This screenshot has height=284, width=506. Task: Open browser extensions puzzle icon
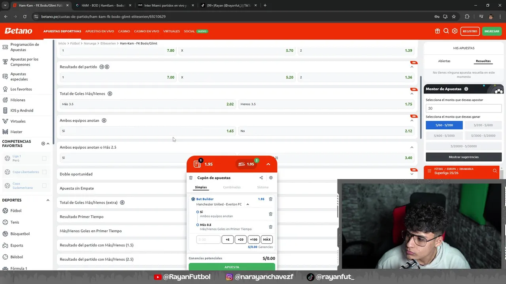click(x=467, y=17)
